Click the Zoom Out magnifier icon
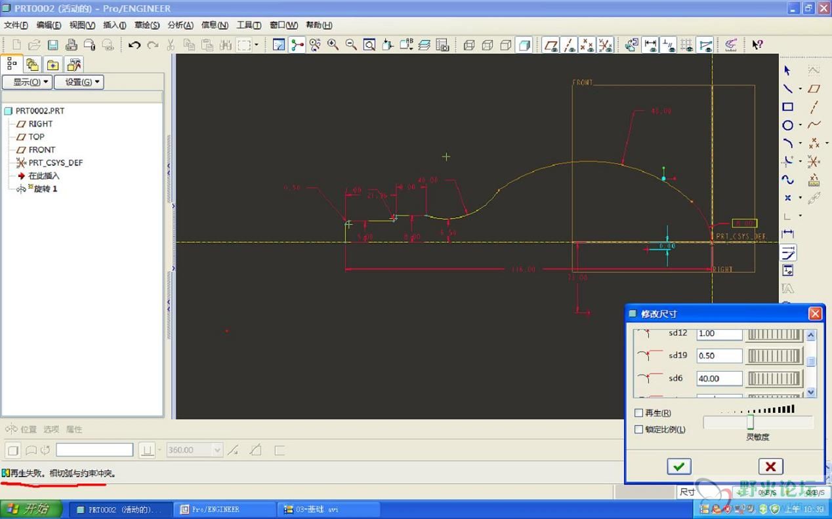Viewport: 832px width, 519px height. click(351, 45)
